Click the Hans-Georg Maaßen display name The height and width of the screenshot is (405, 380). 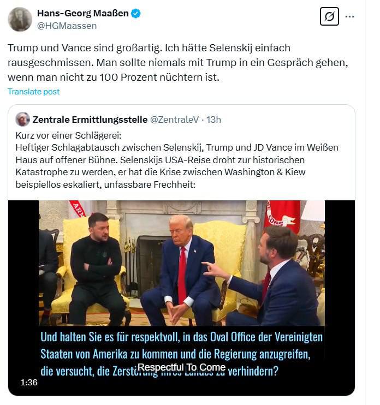(82, 13)
